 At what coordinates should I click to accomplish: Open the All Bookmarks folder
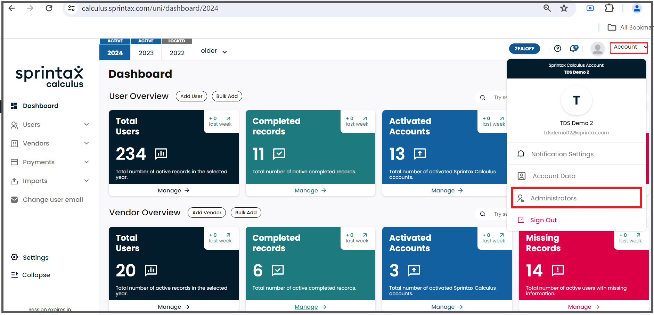pyautogui.click(x=630, y=27)
